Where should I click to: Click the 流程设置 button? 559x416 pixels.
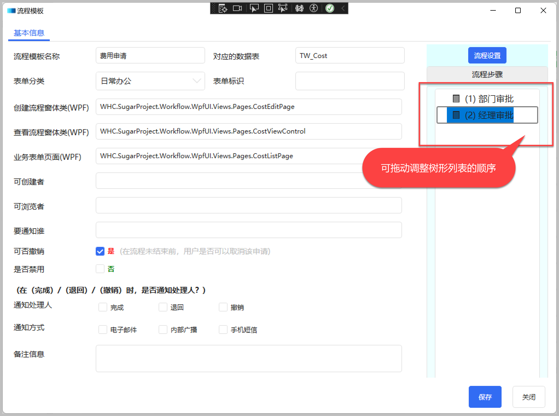pos(487,56)
